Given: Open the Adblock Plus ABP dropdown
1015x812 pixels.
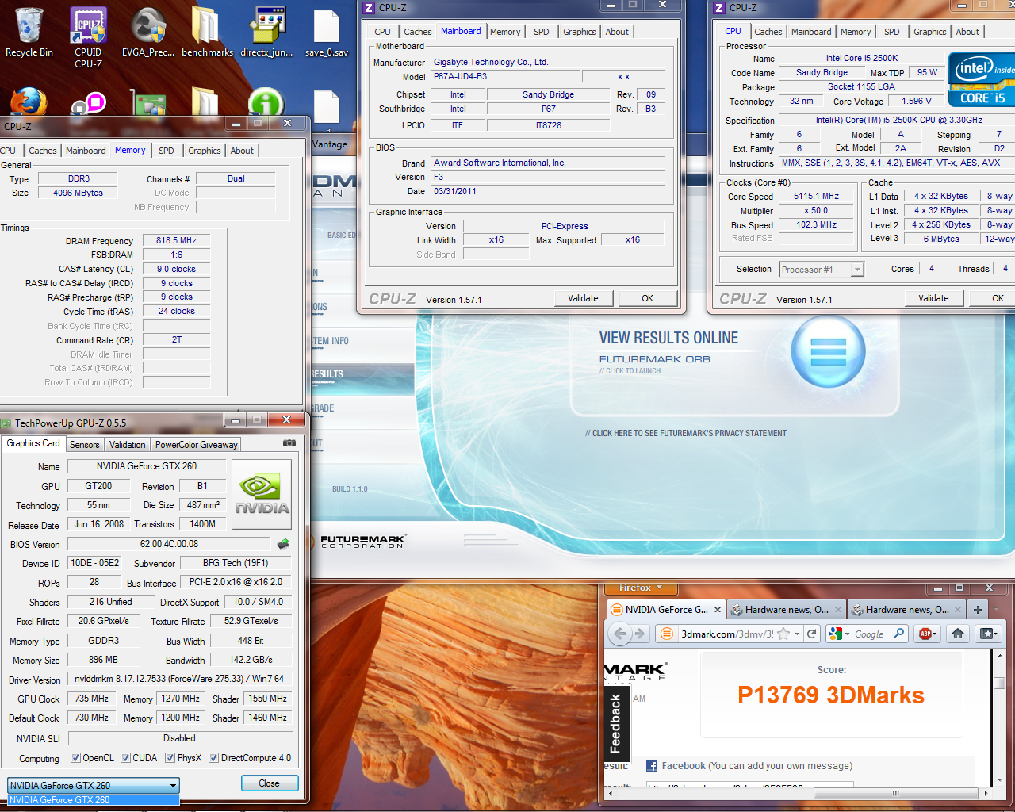Looking at the screenshot, I should pos(927,634).
